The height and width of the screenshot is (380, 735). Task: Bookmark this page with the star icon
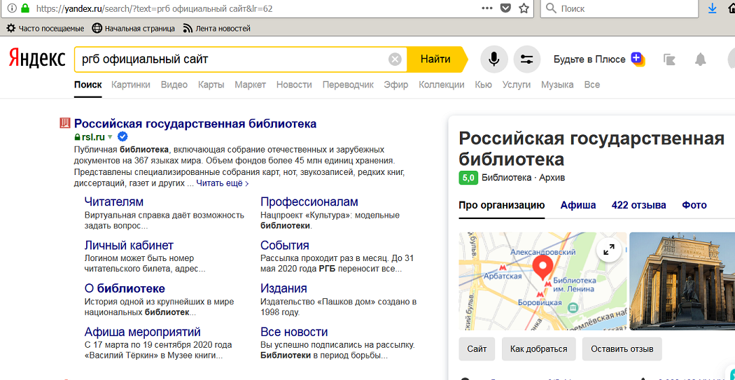(x=524, y=8)
